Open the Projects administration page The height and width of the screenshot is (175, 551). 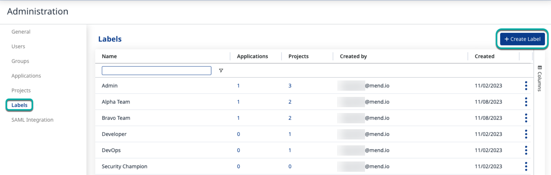[21, 90]
